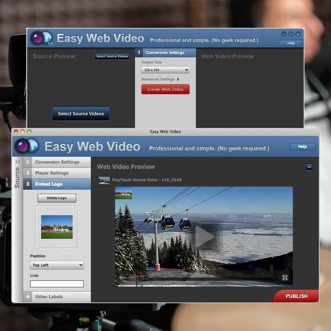Screen dimensions: 331x331
Task: Click the Easy Web Video logo in back window
Action: click(41, 38)
